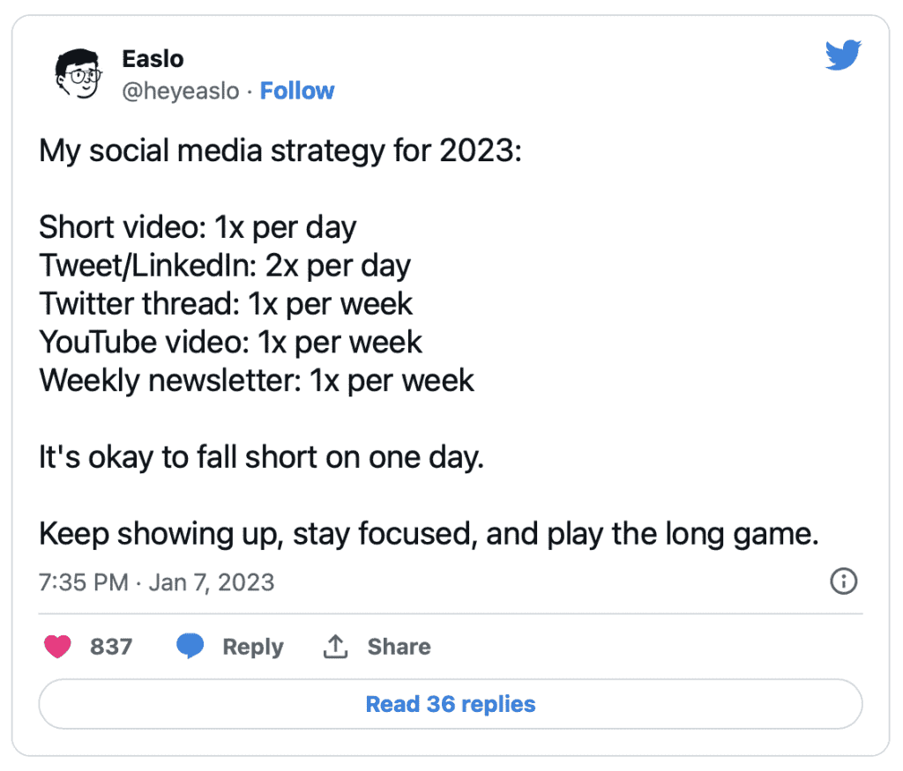The height and width of the screenshot is (771, 903).
Task: Click the 'Keep showing up' sentence
Action: 429,534
